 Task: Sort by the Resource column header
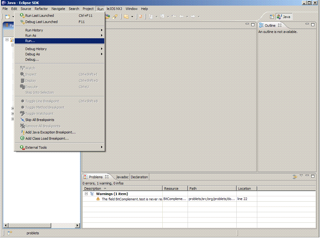pyautogui.click(x=175, y=189)
